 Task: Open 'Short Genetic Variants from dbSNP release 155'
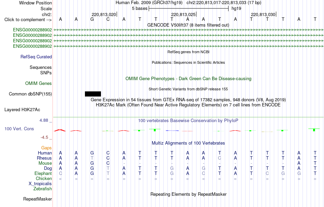[188, 89]
